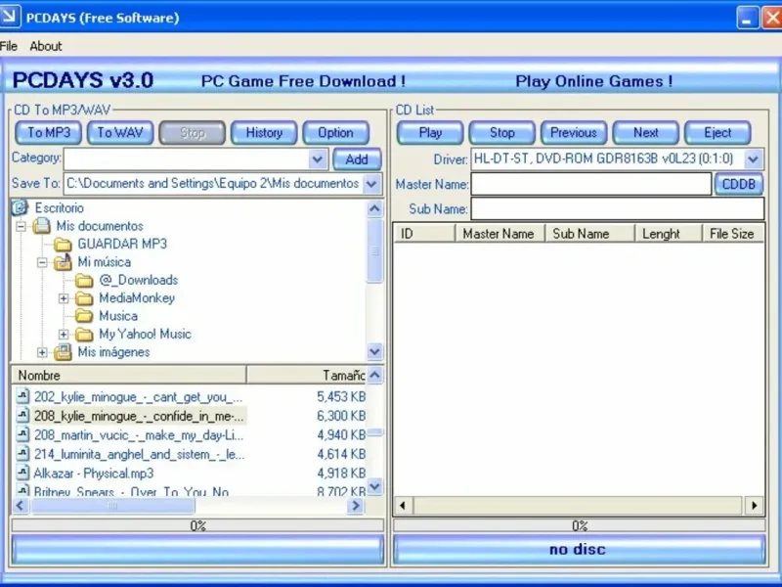782x587 pixels.
Task: Select the Alkazar - Physical.mp3 file name
Action: (94, 473)
